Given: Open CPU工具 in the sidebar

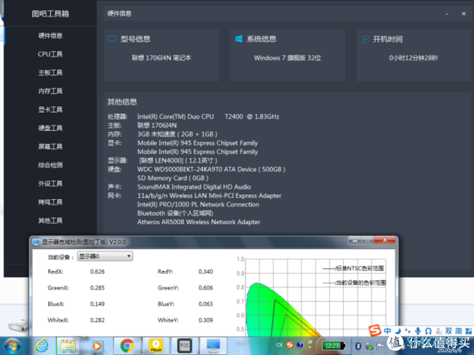Looking at the screenshot, I should click(x=50, y=54).
